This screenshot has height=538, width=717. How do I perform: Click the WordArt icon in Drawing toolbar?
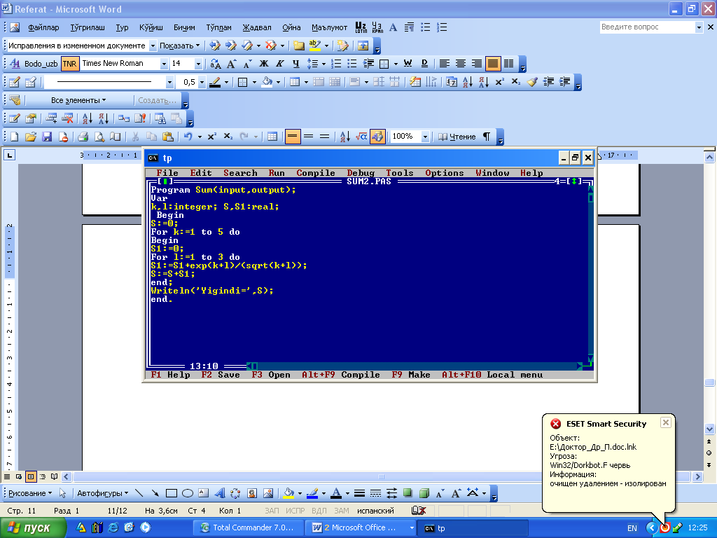219,492
